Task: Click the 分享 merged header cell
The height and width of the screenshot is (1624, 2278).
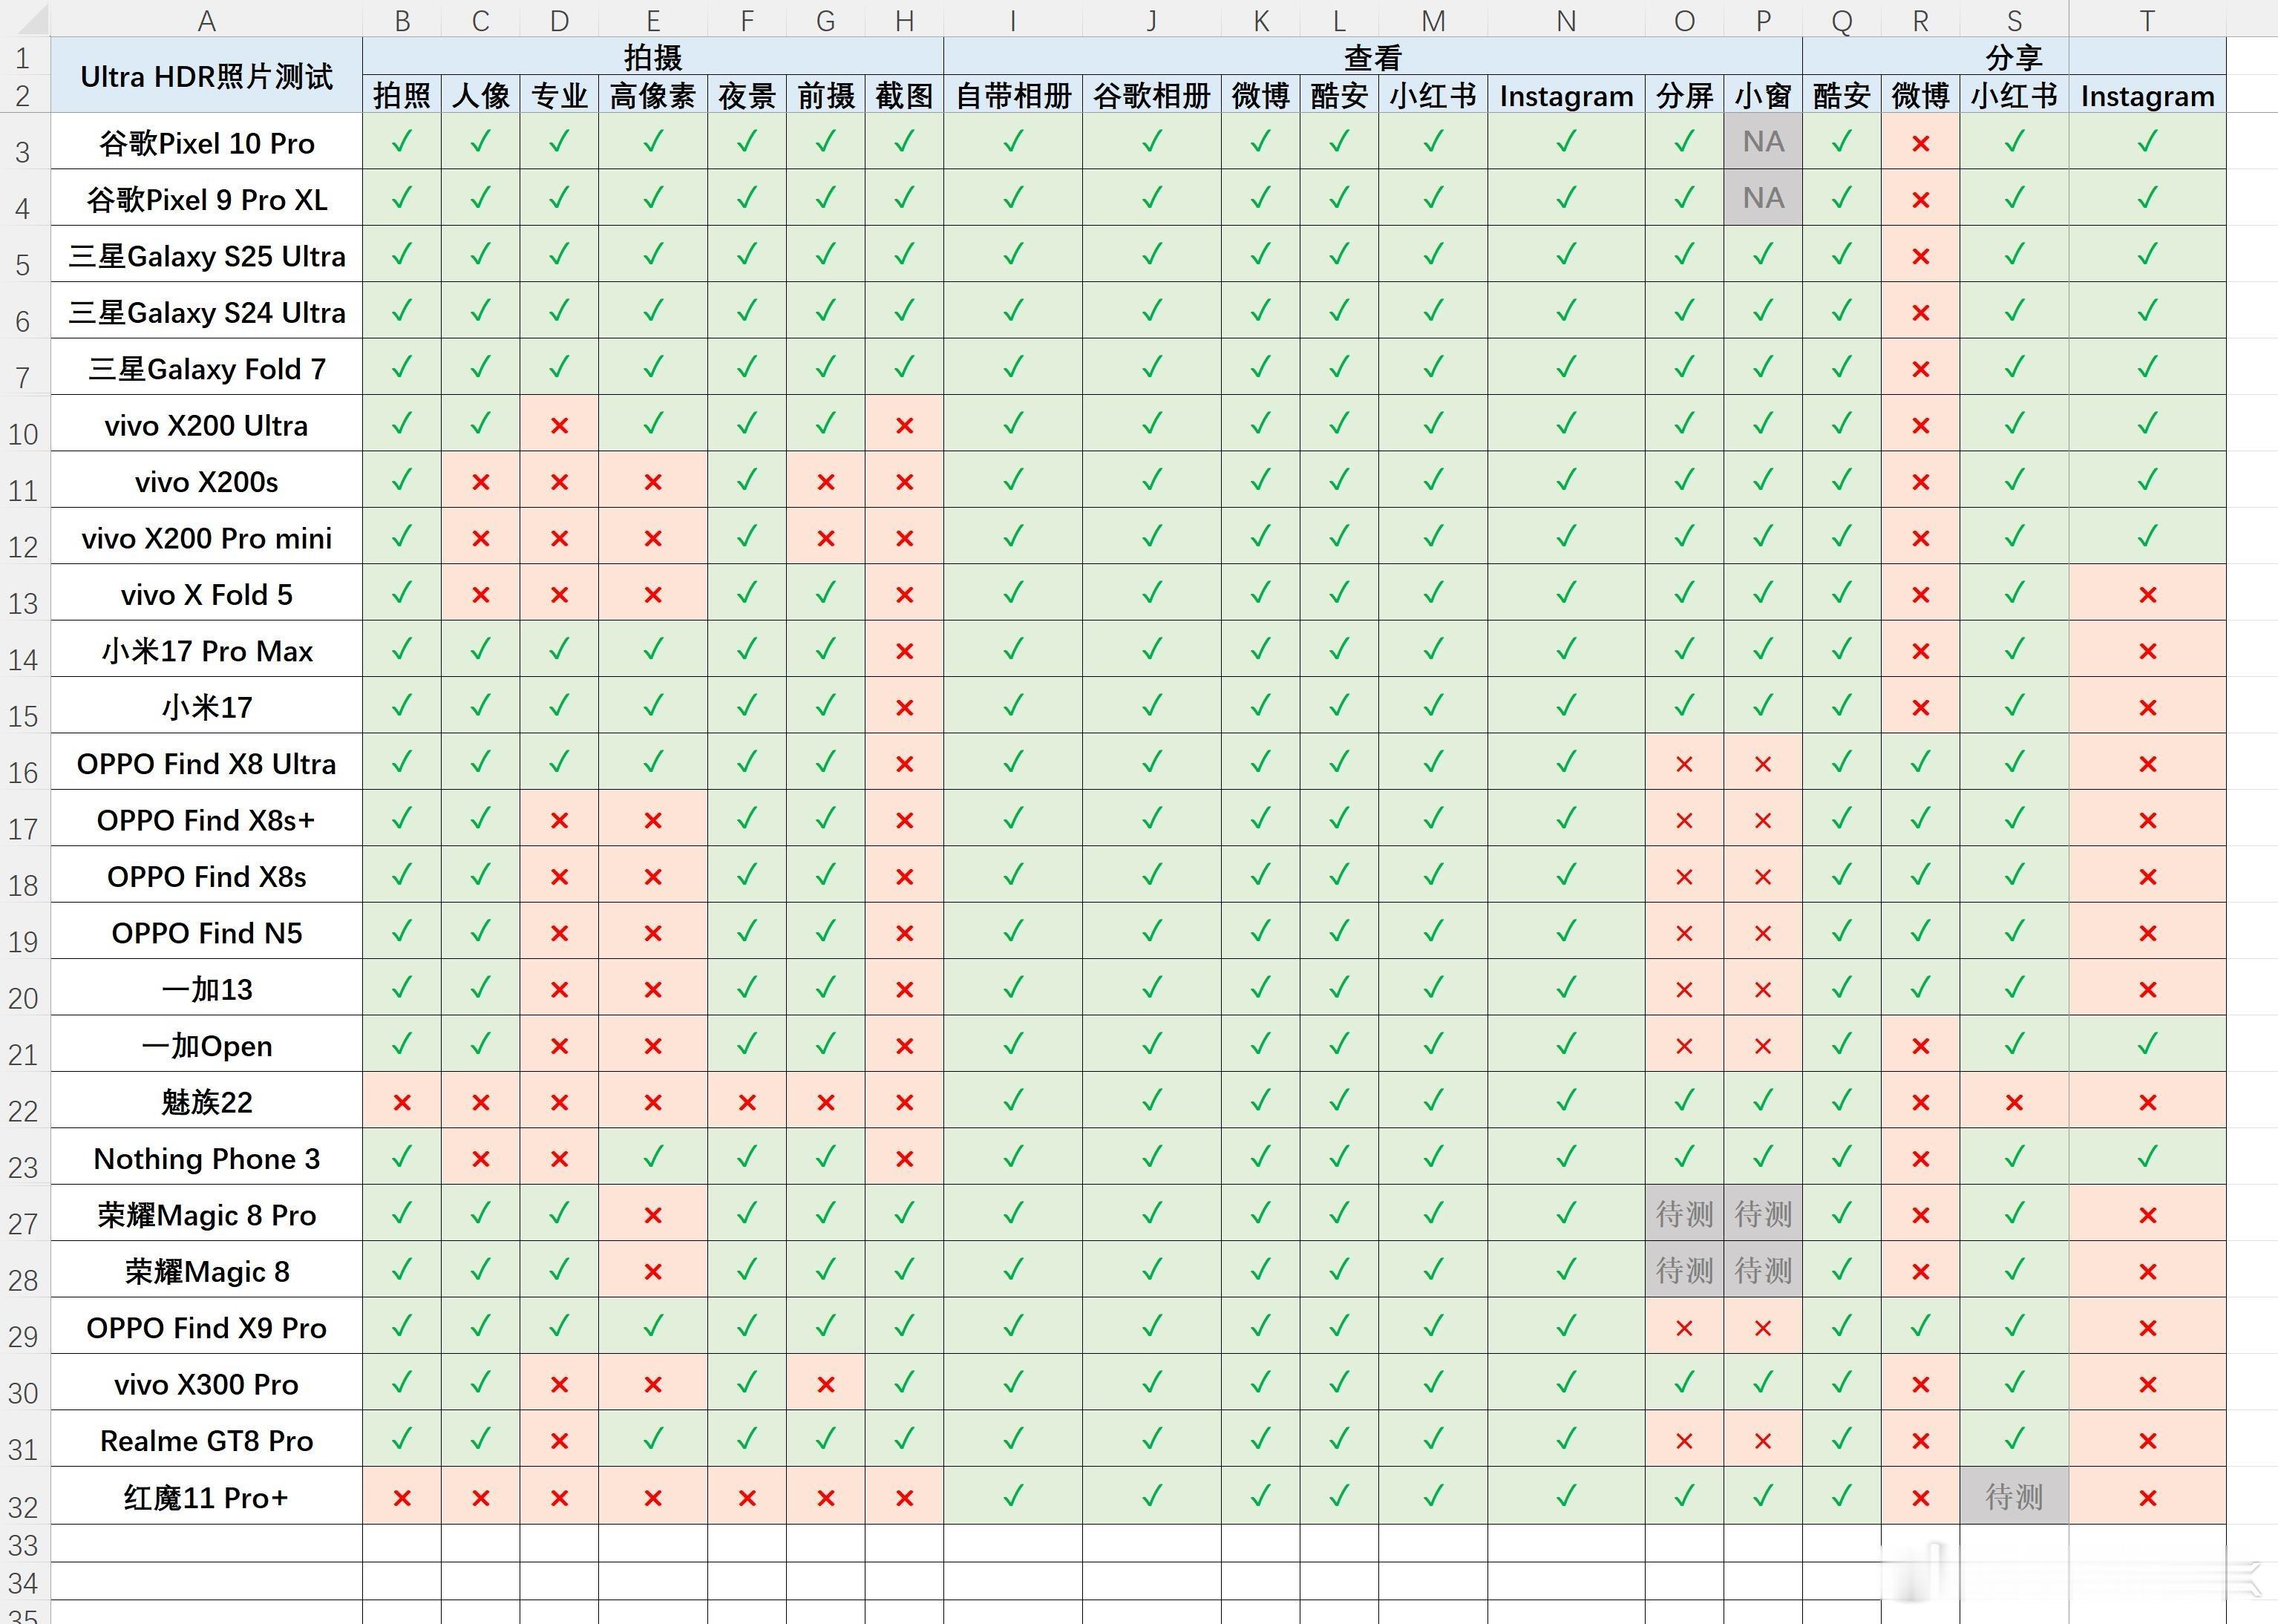Action: pyautogui.click(x=2013, y=57)
